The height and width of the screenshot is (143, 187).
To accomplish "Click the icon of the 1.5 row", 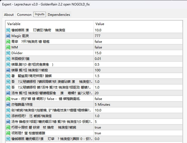I will coord(8,76).
